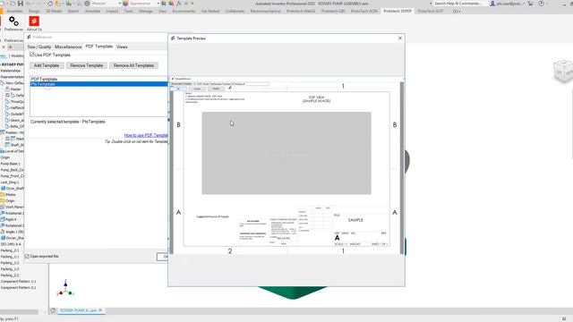Click the Remove All Templates button
Image resolution: width=573 pixels, height=322 pixels.
[133, 65]
